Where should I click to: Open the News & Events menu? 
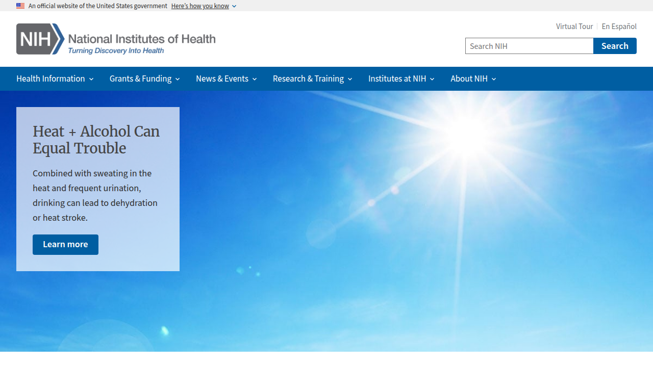click(x=226, y=78)
